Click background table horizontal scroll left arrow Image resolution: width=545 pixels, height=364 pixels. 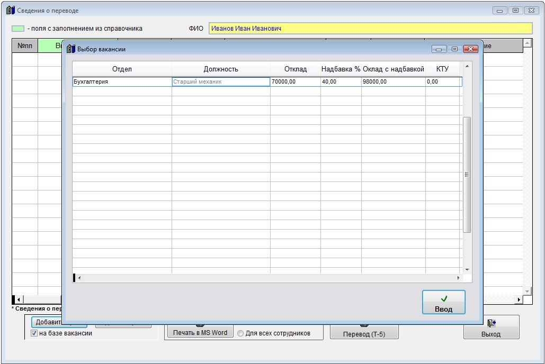pyautogui.click(x=19, y=299)
